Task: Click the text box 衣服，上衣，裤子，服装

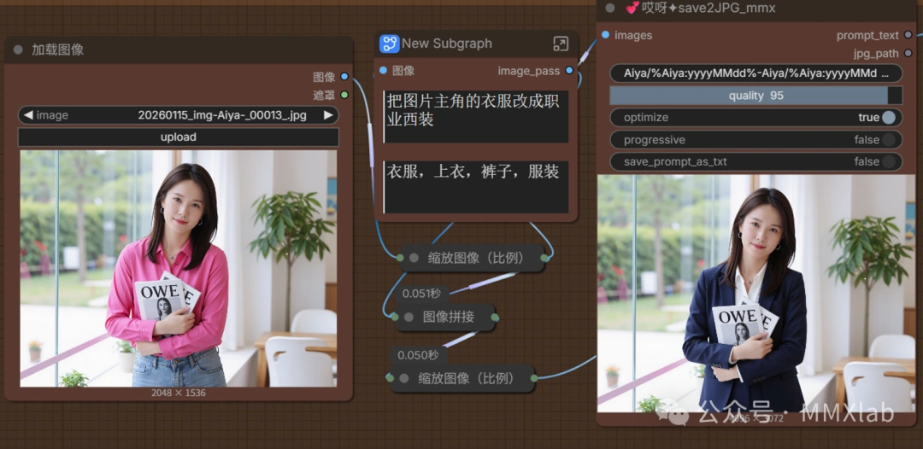Action: pyautogui.click(x=476, y=187)
